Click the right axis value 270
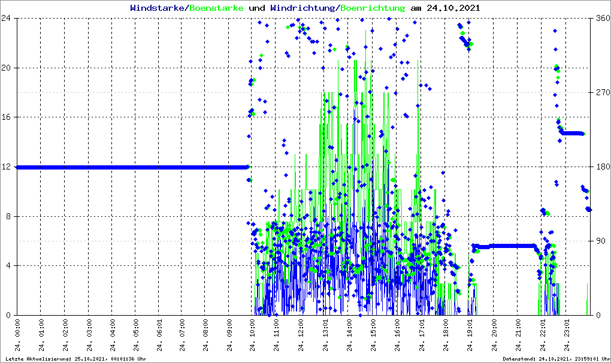This screenshot has width=611, height=363. click(603, 93)
